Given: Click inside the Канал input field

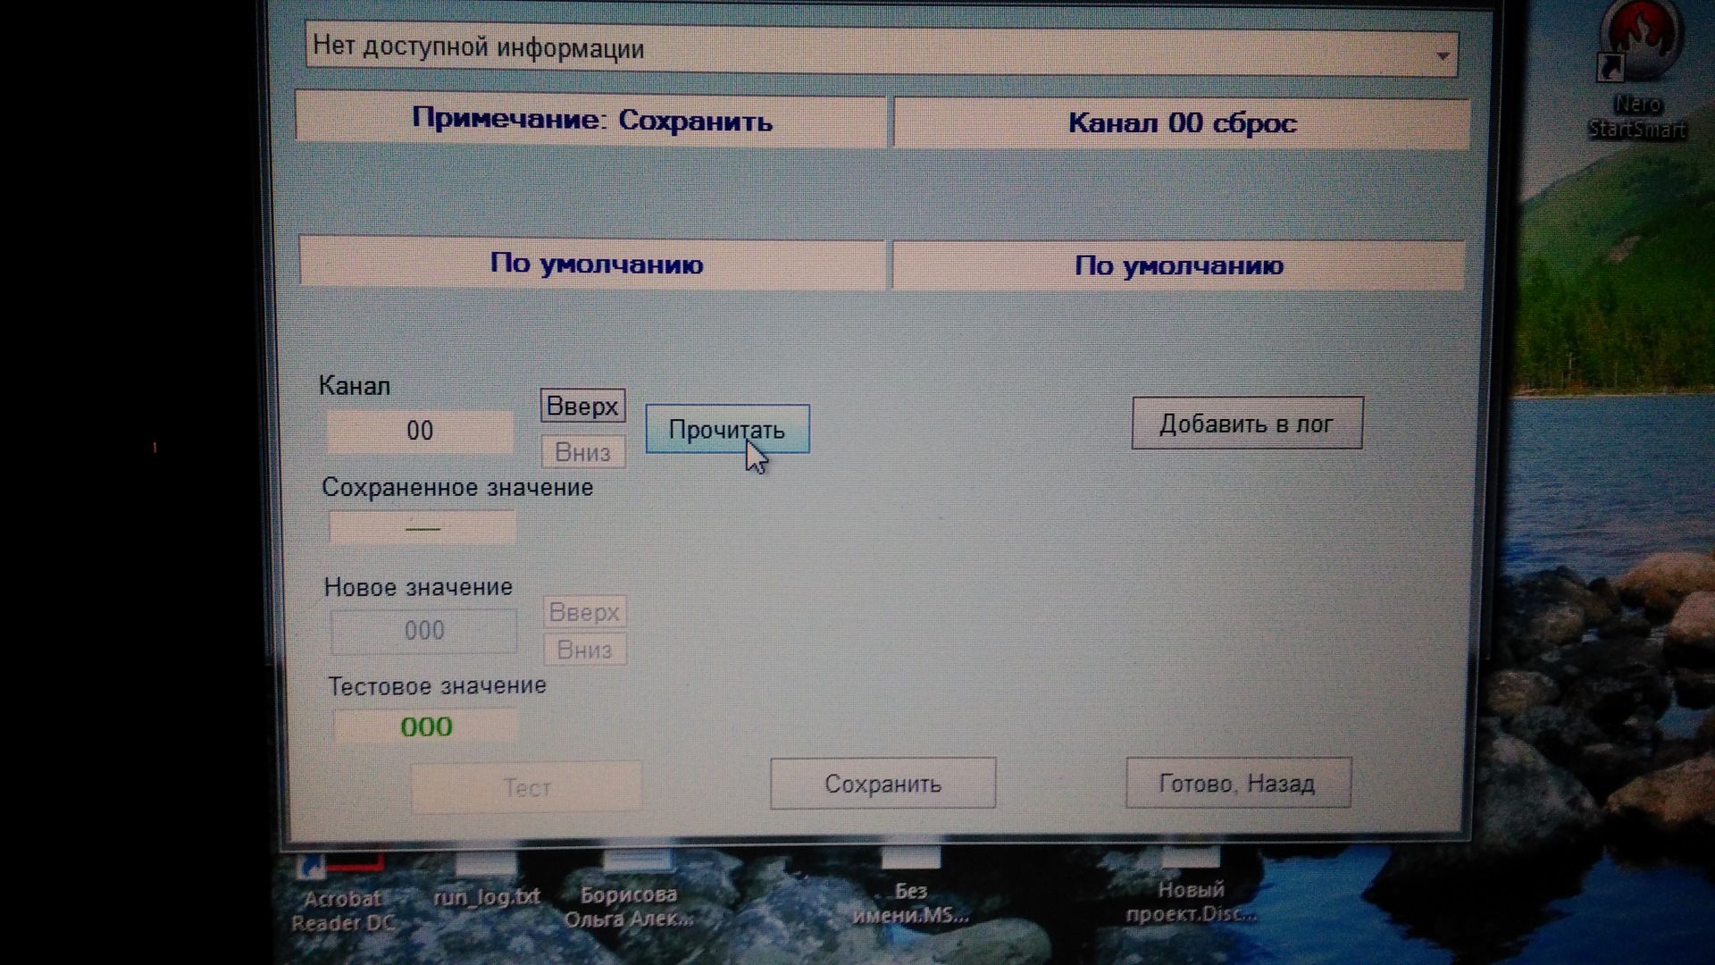Looking at the screenshot, I should tap(420, 432).
